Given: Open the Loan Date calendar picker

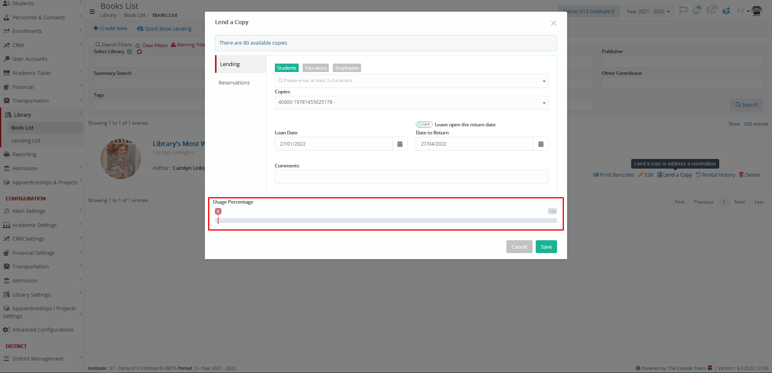Looking at the screenshot, I should point(400,144).
